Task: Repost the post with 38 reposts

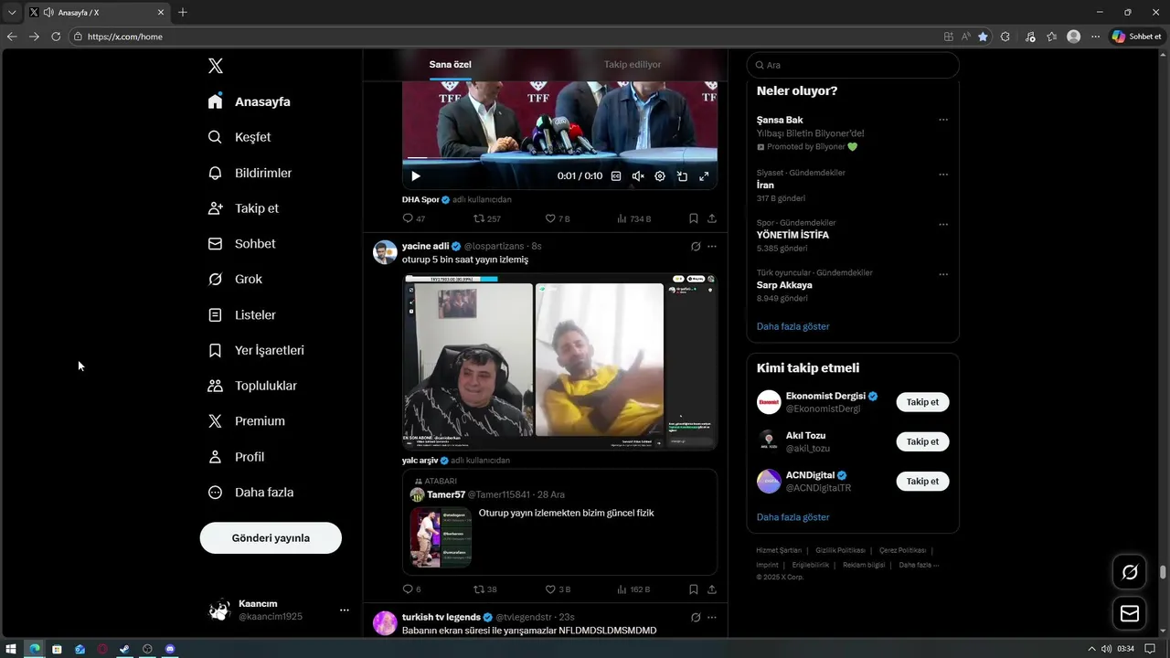Action: 485,589
